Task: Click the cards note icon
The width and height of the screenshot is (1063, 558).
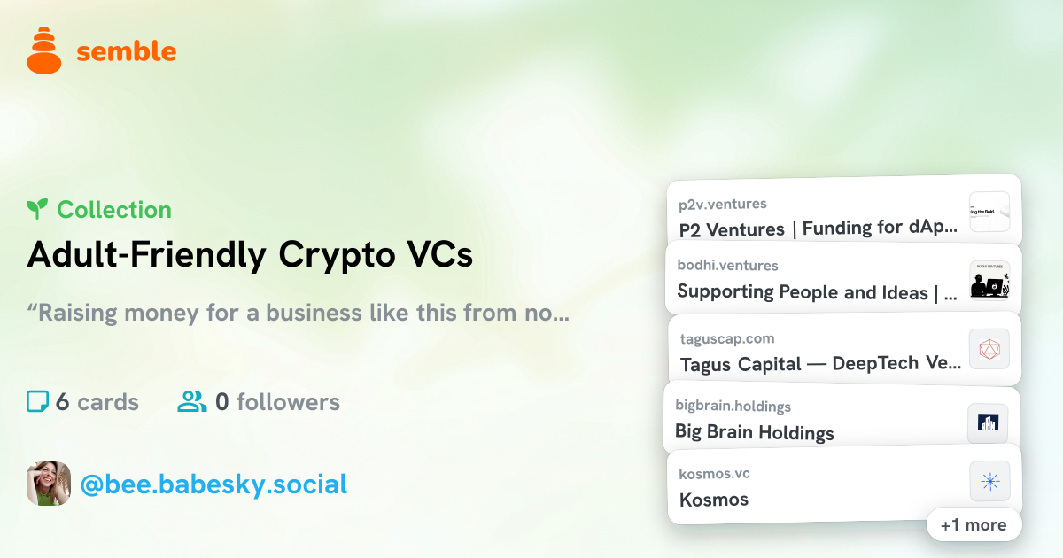Action: pos(37,402)
